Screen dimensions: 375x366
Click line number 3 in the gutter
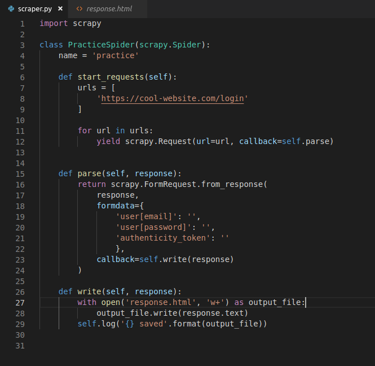point(22,45)
